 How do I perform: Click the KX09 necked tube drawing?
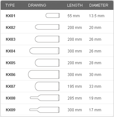tap(44, 110)
